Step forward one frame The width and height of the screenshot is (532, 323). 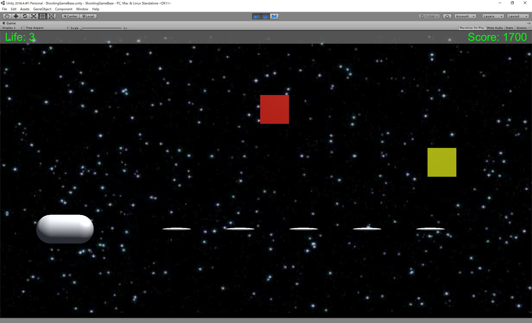click(x=274, y=16)
